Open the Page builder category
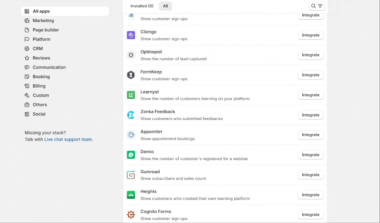 click(46, 30)
